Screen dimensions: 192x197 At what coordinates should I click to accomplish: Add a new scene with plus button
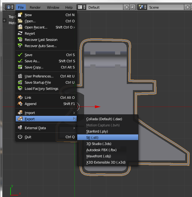188,7
